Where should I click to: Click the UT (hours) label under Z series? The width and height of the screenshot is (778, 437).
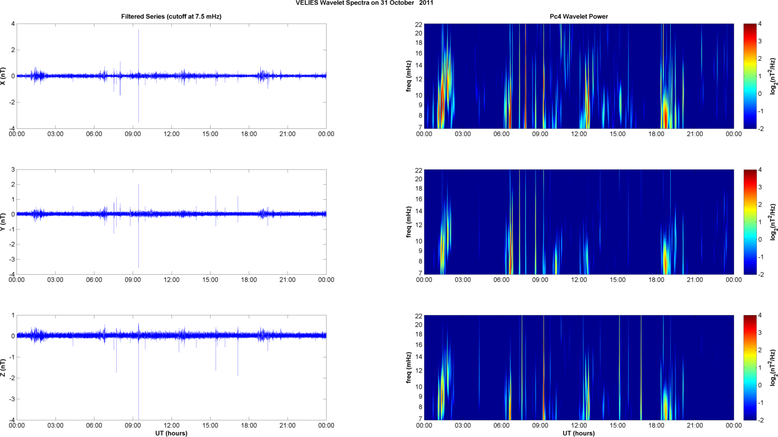pos(171,433)
